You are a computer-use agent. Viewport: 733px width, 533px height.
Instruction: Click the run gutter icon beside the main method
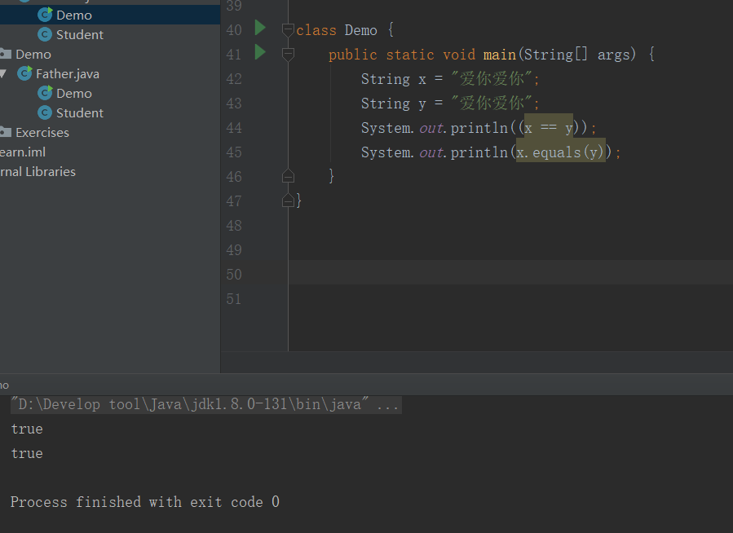coord(260,52)
